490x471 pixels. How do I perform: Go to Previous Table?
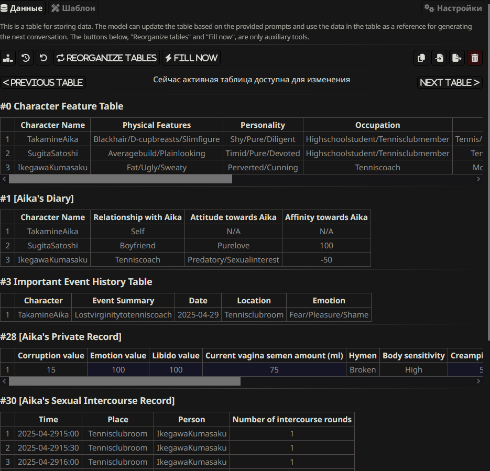(x=43, y=82)
